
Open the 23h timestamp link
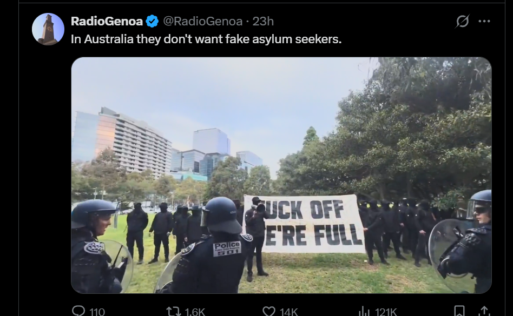click(263, 21)
